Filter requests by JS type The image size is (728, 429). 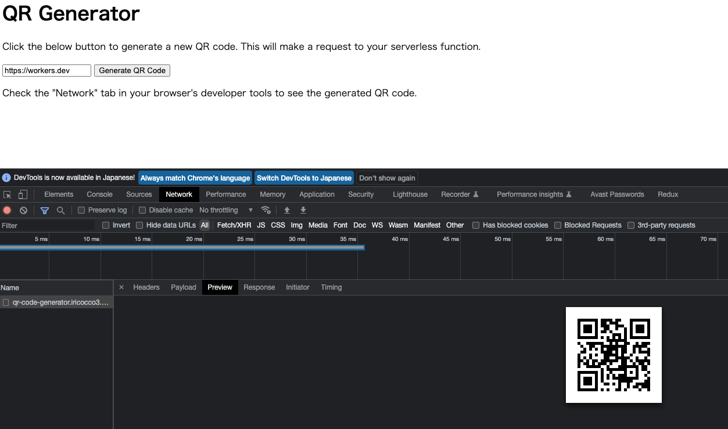[x=261, y=225]
